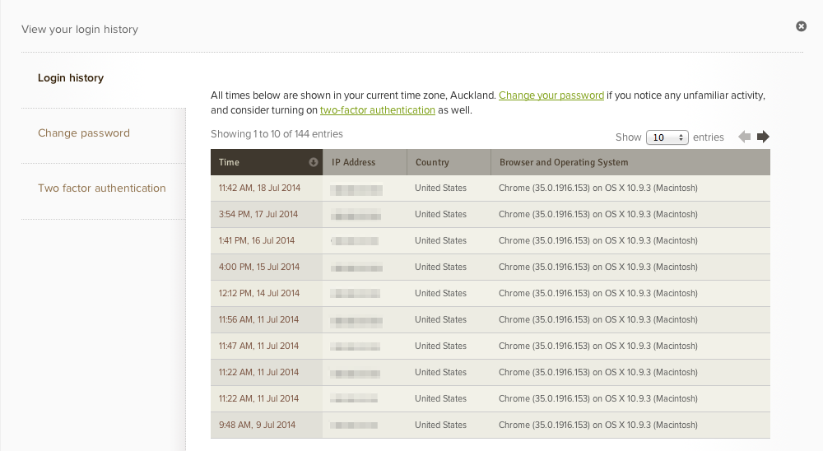Go to next page of entries

763,137
